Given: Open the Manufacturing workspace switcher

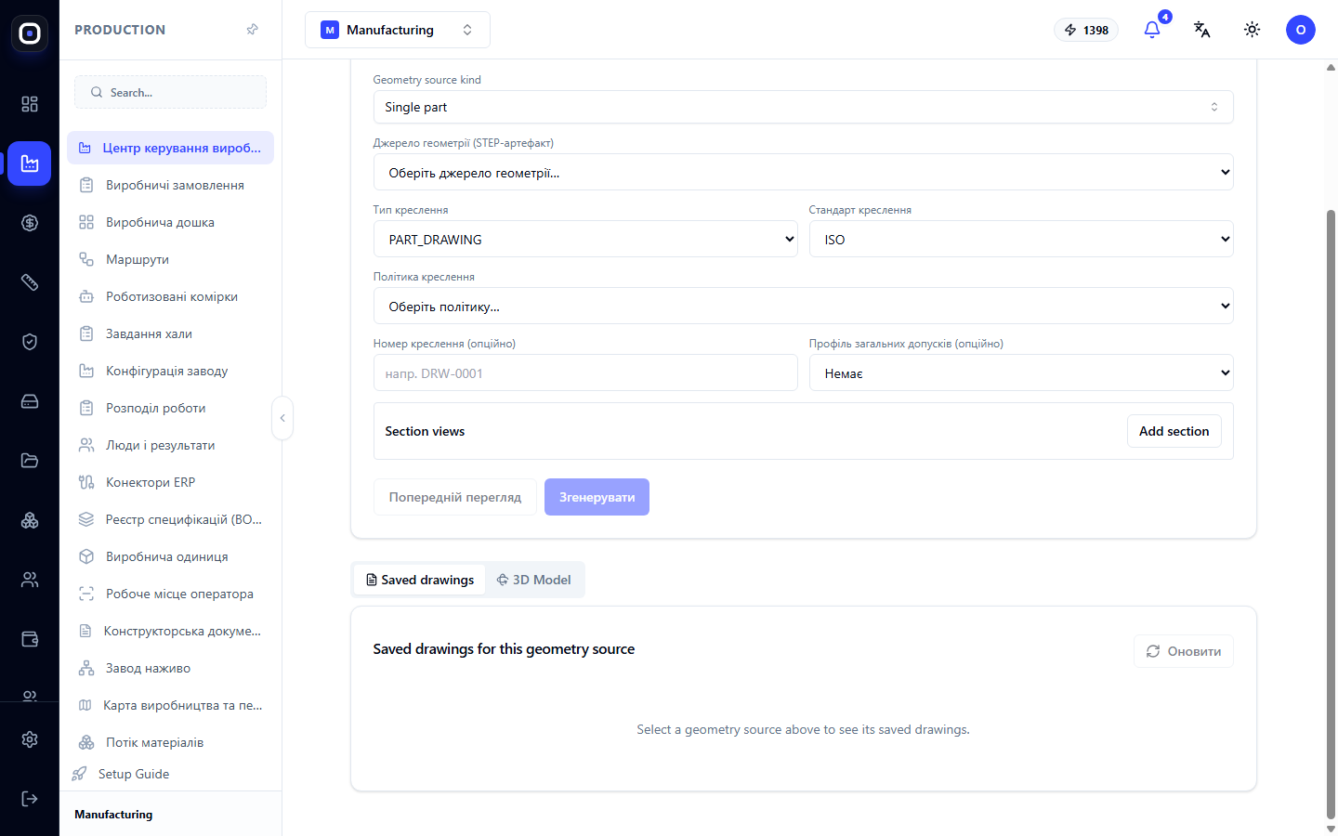Looking at the screenshot, I should 398,30.
